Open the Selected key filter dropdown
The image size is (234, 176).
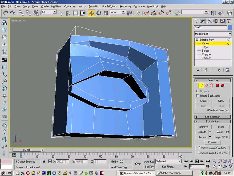[168, 161]
